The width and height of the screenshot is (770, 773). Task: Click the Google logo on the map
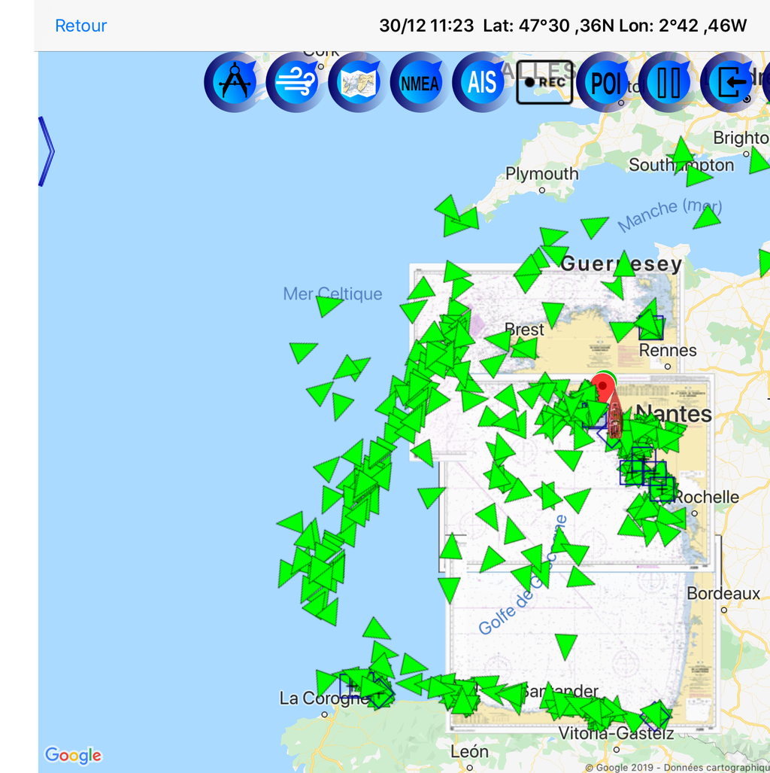click(74, 755)
